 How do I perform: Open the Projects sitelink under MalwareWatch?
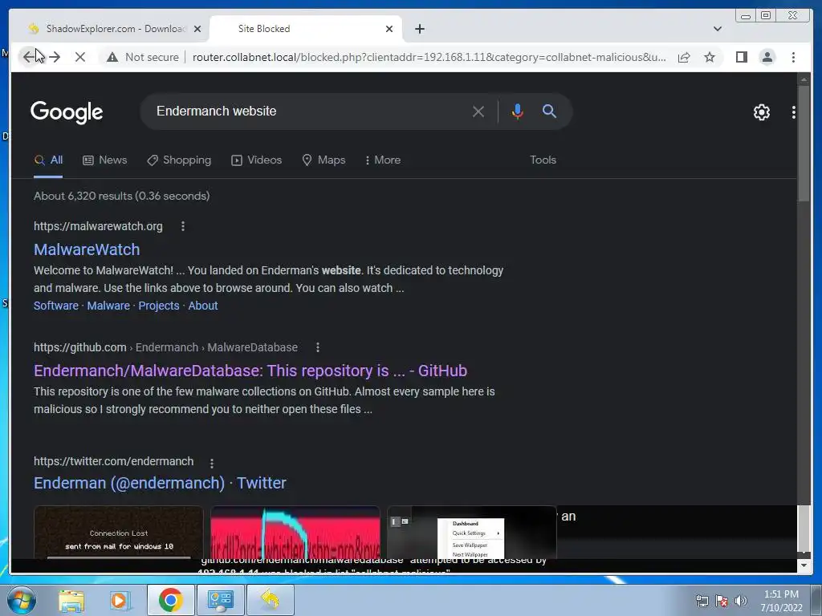pos(159,306)
